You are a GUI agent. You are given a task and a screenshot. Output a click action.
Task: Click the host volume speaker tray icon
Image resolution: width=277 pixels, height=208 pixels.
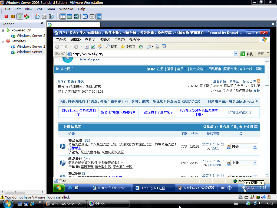pos(260,203)
